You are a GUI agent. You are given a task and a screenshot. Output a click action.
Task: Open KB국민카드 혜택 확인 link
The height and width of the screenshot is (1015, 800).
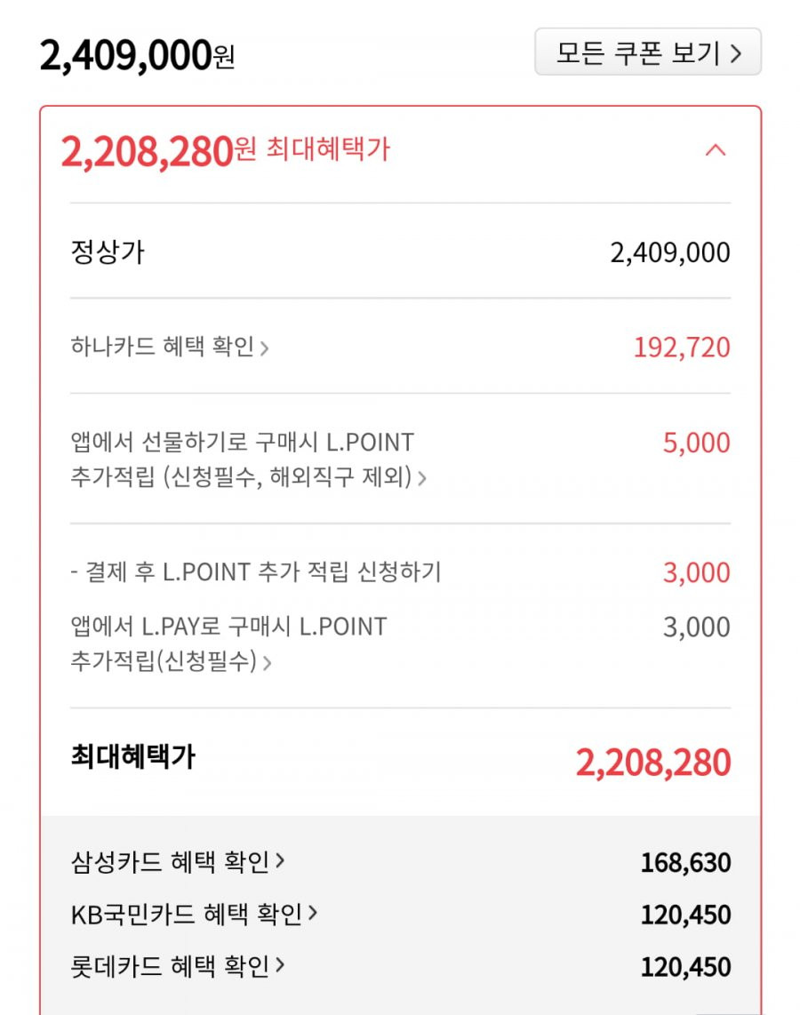(194, 914)
